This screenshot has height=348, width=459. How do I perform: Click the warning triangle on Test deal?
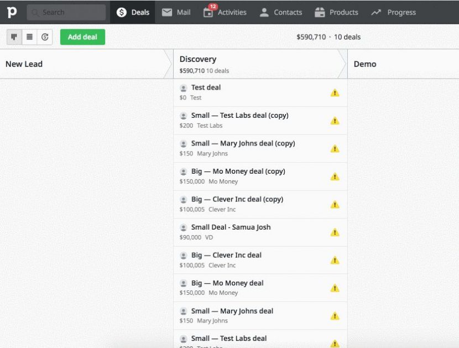click(335, 93)
